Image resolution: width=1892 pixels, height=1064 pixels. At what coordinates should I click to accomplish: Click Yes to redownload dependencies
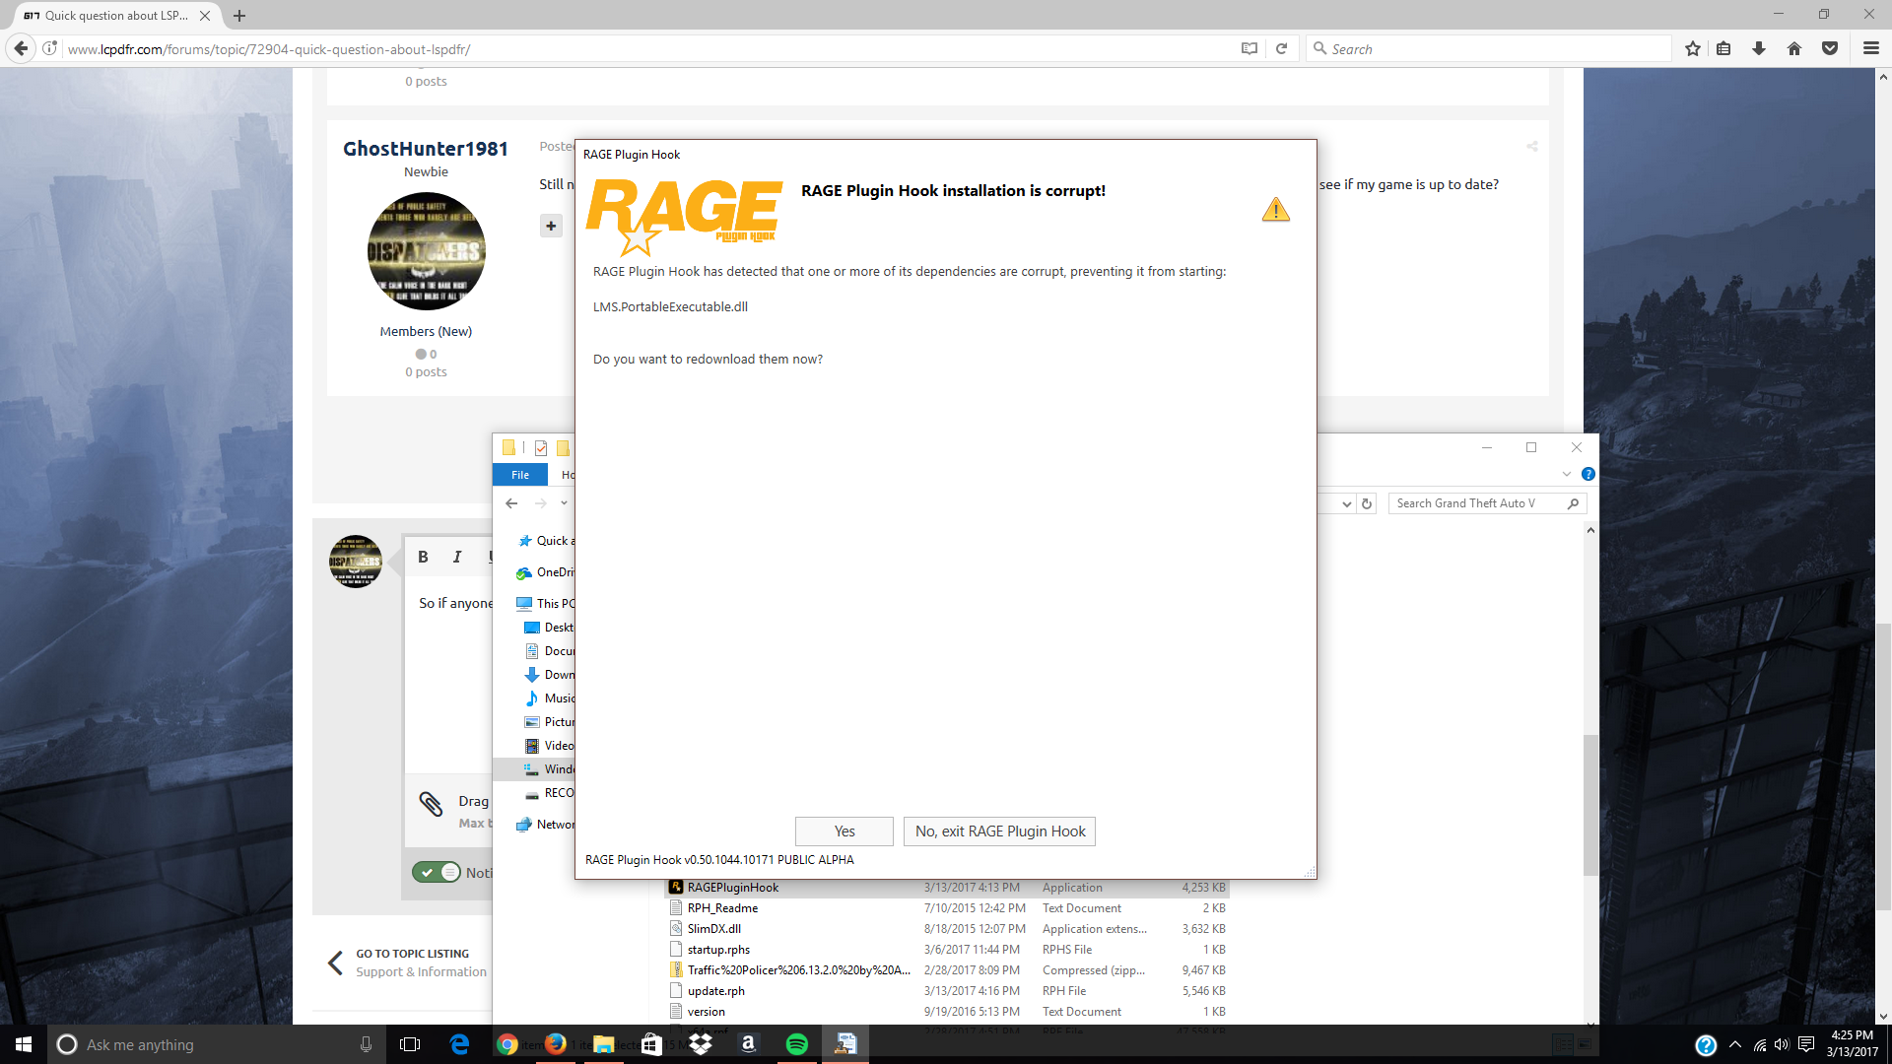844,831
